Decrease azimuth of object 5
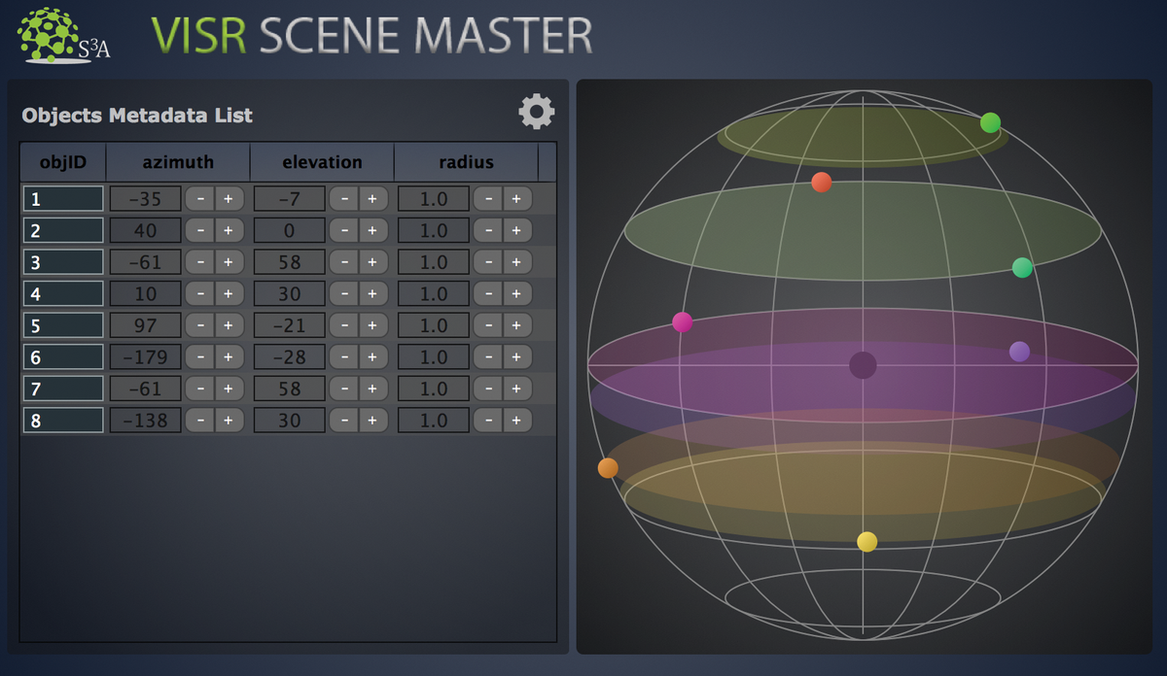1167x676 pixels. [x=201, y=324]
